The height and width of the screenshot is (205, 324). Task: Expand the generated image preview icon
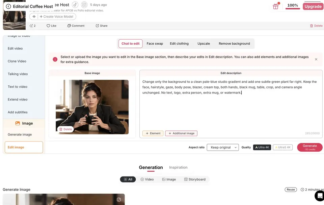[118, 200]
